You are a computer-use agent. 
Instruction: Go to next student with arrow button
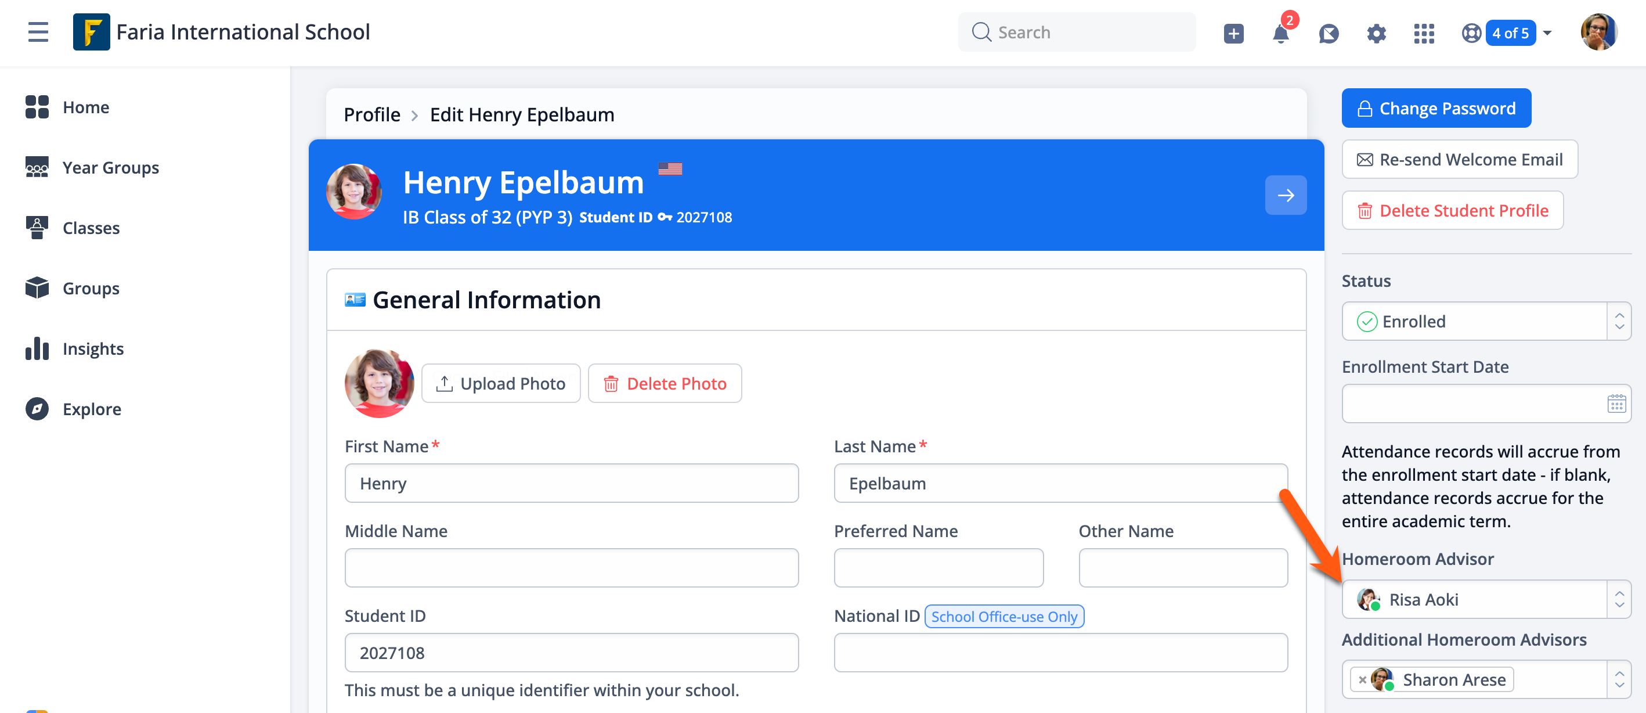click(1285, 195)
